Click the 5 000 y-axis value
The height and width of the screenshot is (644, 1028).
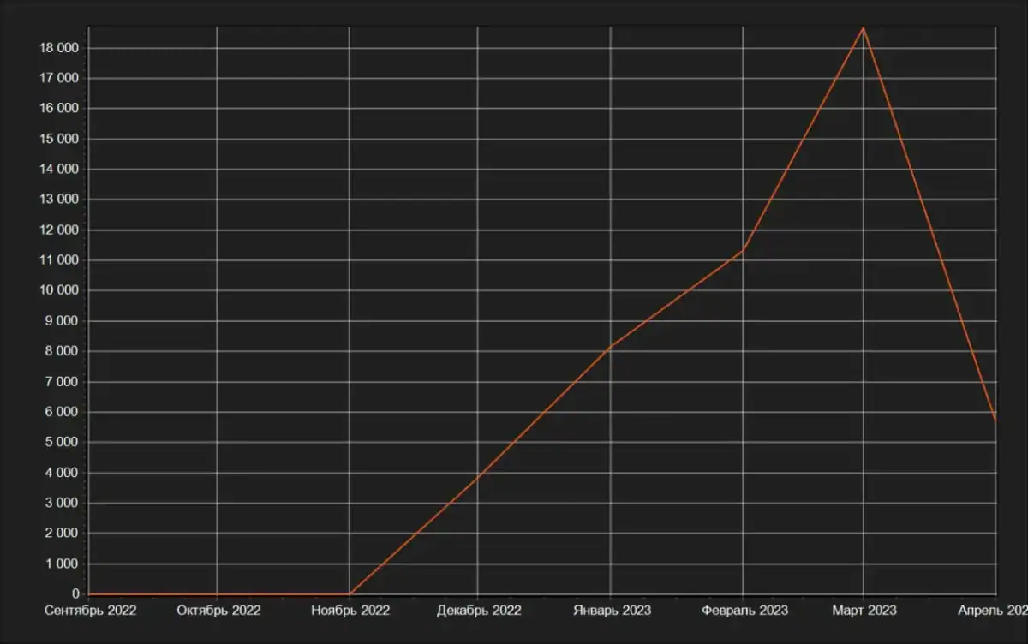pos(63,443)
